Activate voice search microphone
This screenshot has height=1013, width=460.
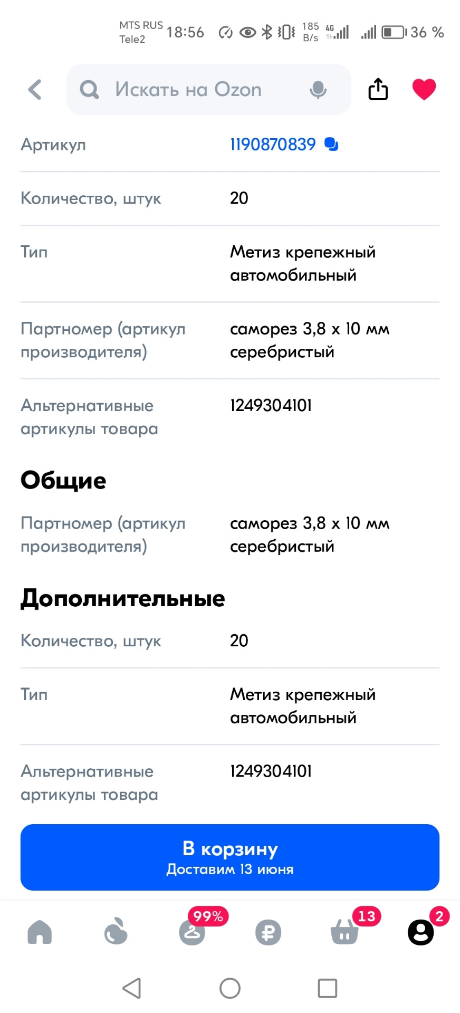[318, 90]
